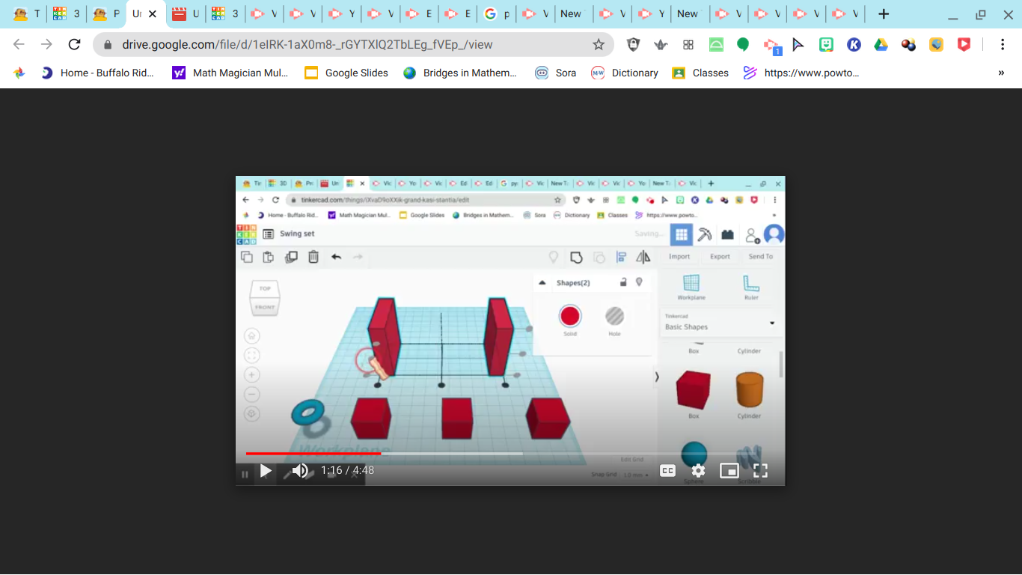The height and width of the screenshot is (575, 1022).
Task: Enter fullscreen from the video controls
Action: pos(760,471)
